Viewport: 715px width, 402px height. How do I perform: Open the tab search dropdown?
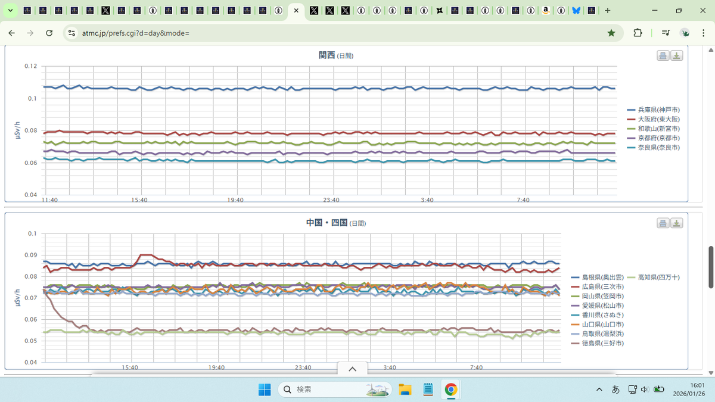click(10, 11)
